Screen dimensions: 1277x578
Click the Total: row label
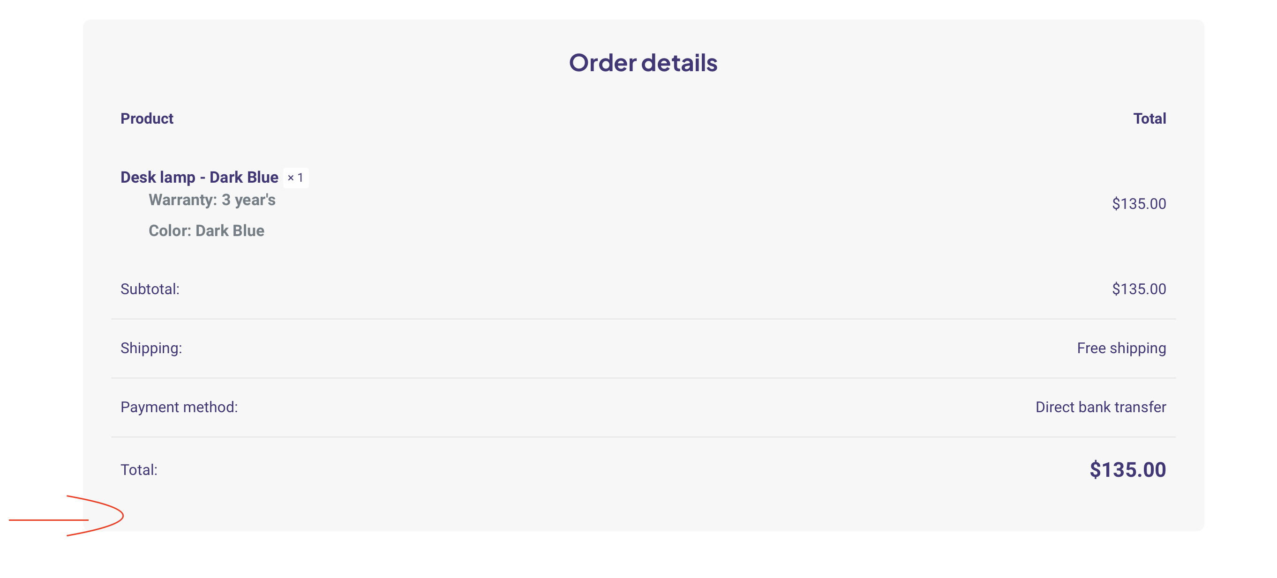click(139, 470)
